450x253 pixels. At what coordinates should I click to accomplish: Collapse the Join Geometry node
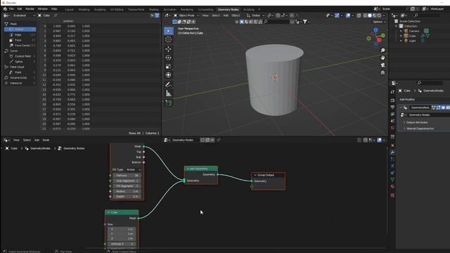tap(188, 169)
